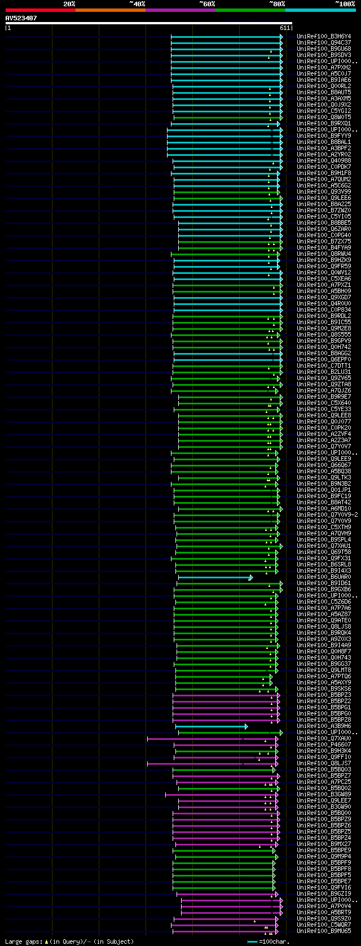Image resolution: width=361 pixels, height=946 pixels.
Task: Select label UniRef100_B5BPE7
Action: (324, 882)
